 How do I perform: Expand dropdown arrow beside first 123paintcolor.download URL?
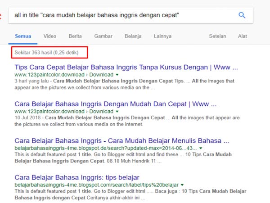117,75
